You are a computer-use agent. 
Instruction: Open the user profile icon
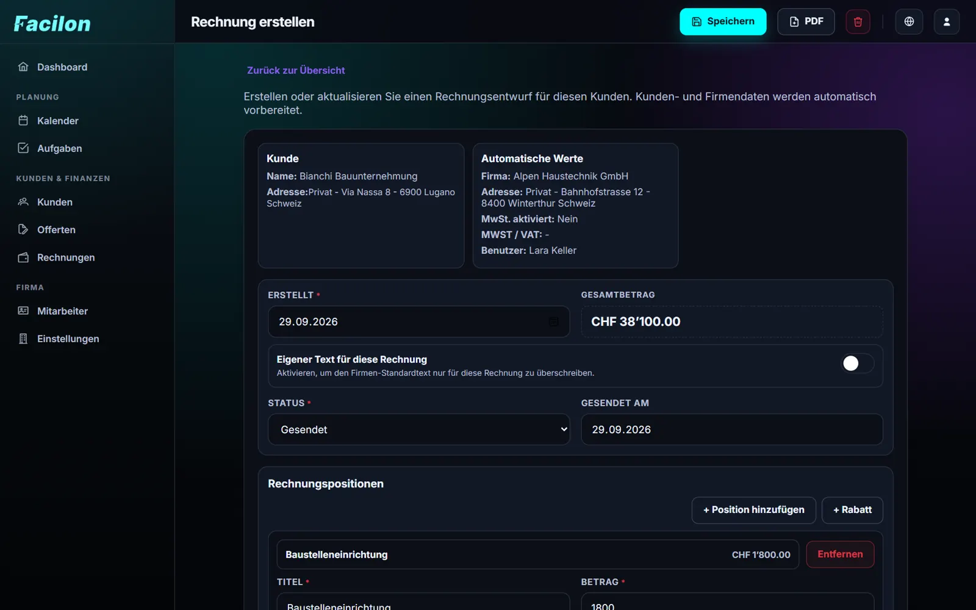pos(947,22)
